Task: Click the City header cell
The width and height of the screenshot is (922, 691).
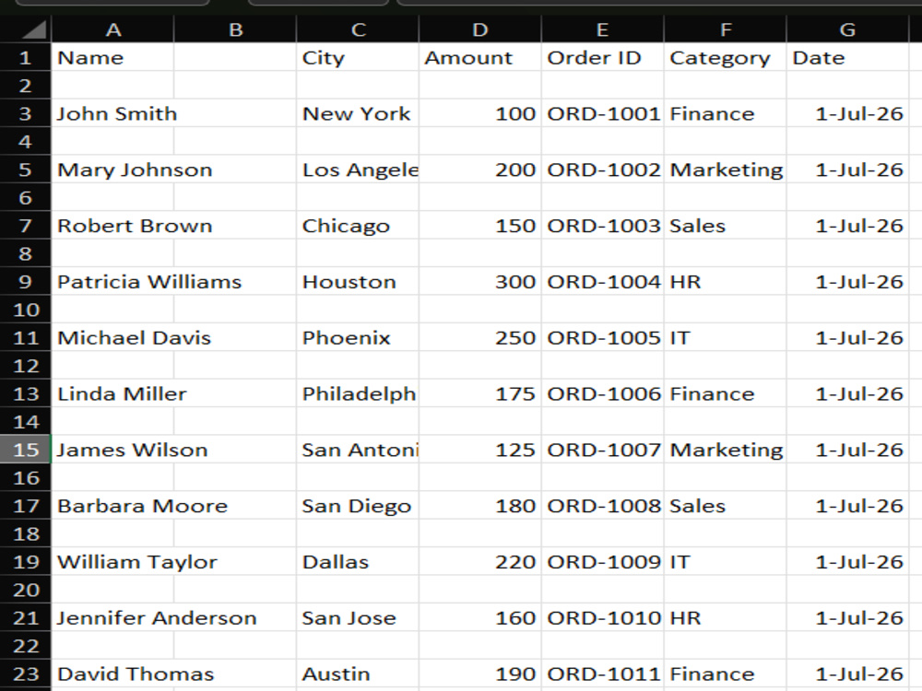Action: tap(358, 57)
